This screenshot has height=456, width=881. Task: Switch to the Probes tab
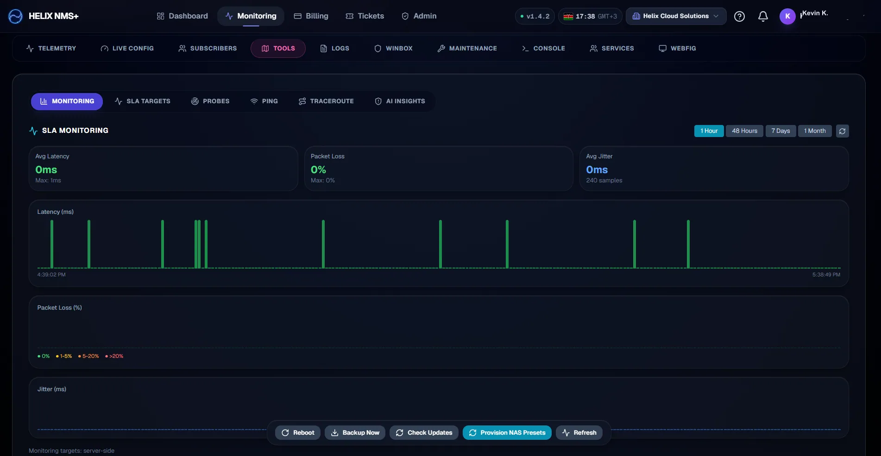[x=210, y=101]
